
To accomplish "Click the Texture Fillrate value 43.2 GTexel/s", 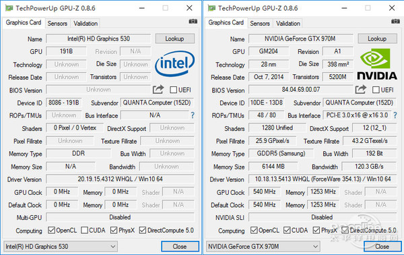I will tap(370, 141).
